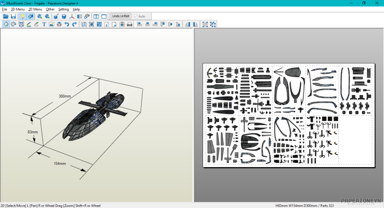Toggle the light bulb lighting icon
The width and height of the screenshot is (384, 208).
point(22,16)
